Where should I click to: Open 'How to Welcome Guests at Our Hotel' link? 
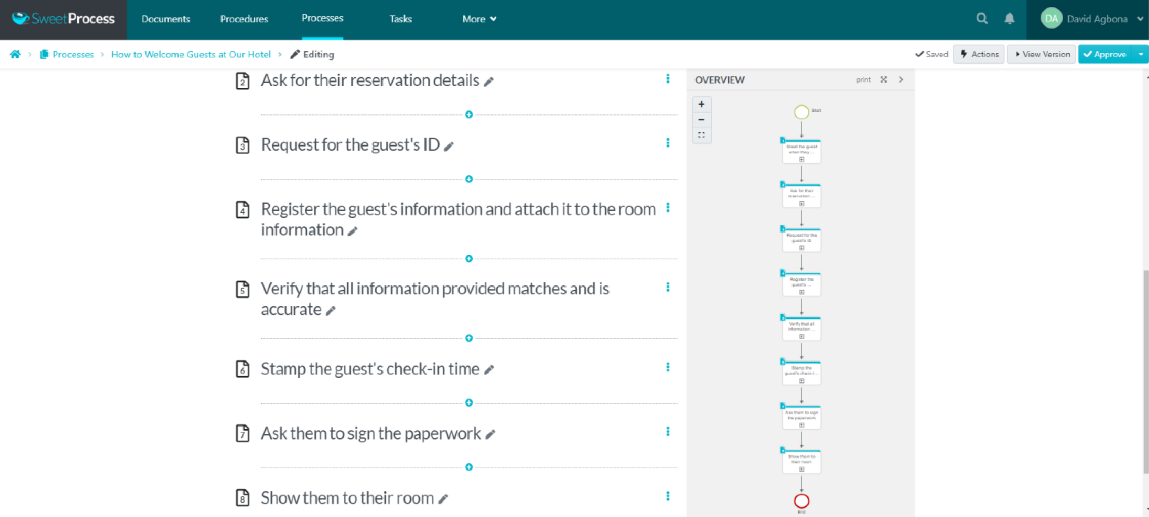[191, 54]
